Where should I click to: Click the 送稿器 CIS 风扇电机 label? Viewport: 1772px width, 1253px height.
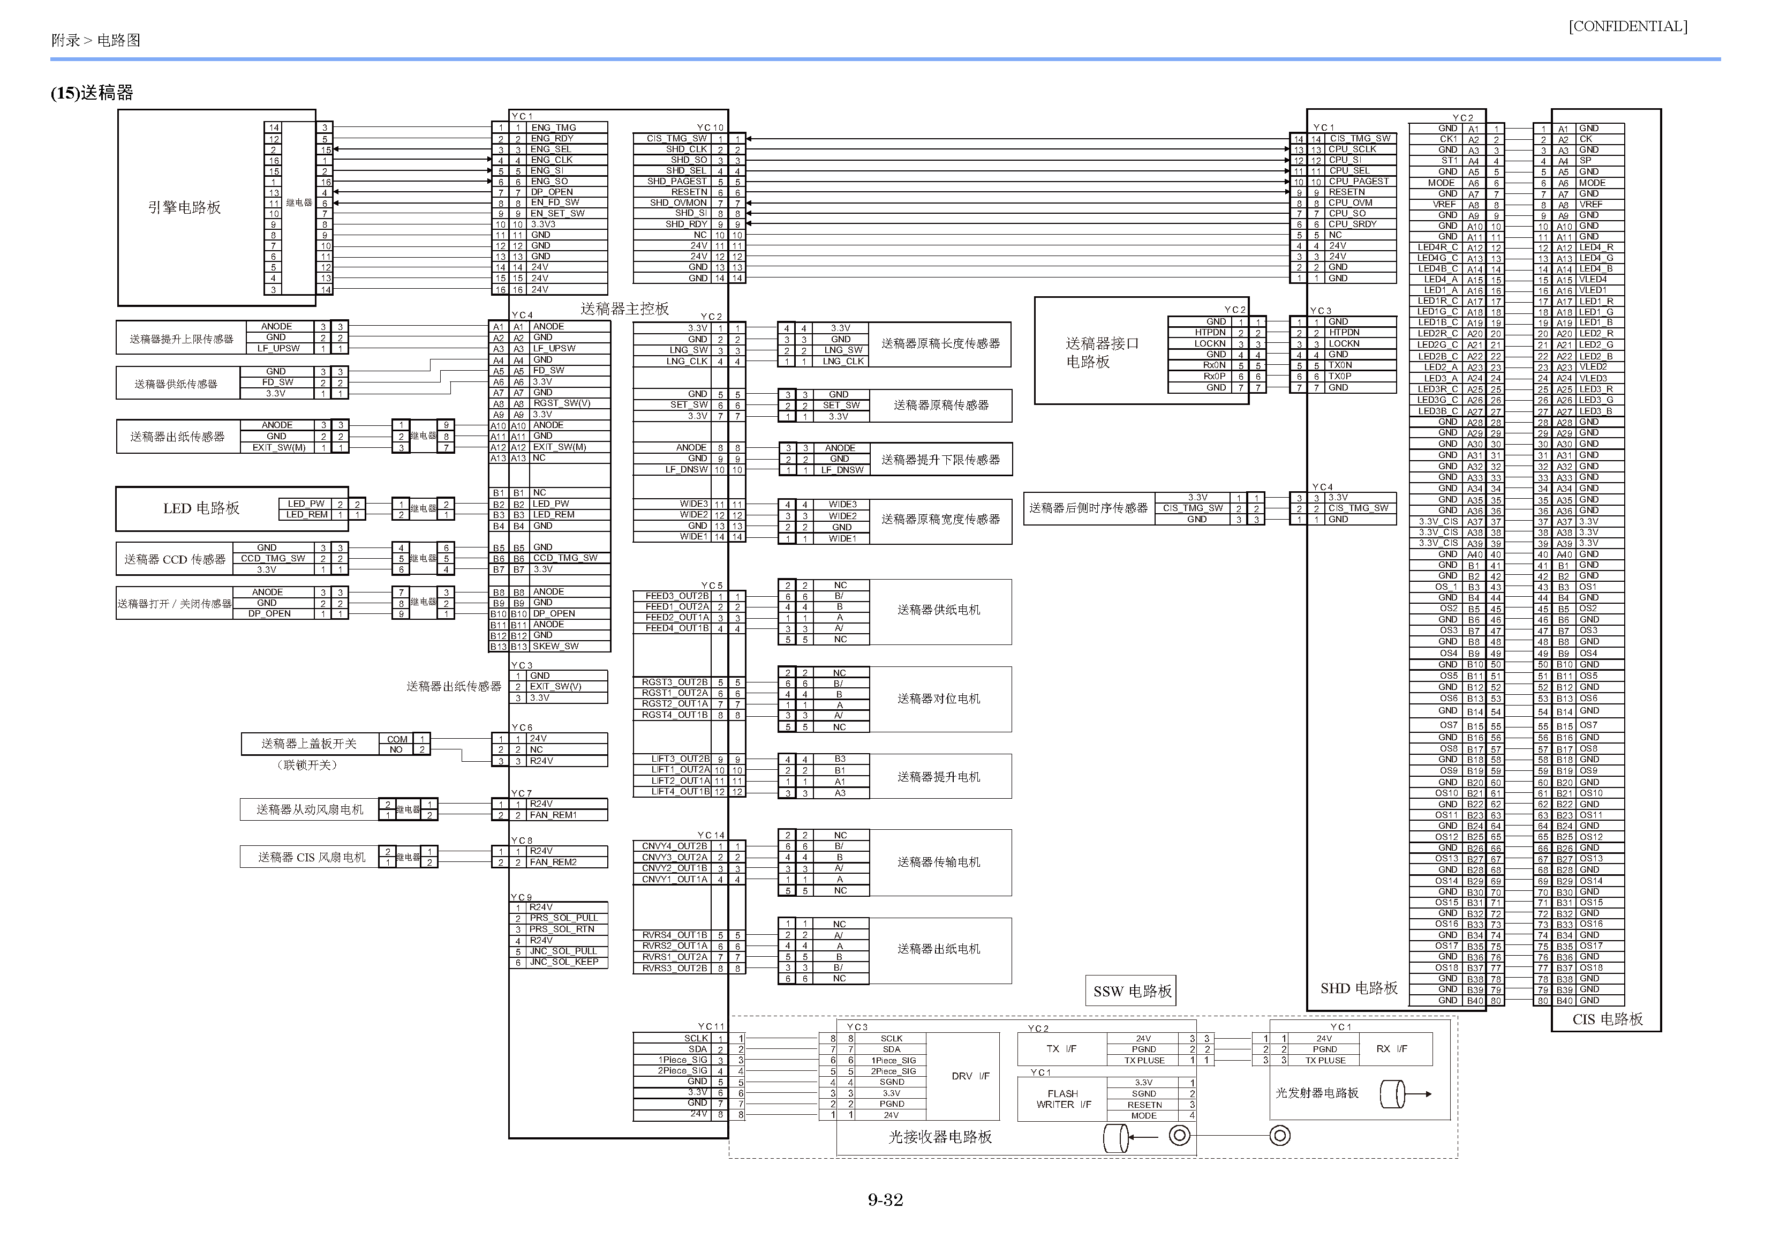tap(312, 857)
